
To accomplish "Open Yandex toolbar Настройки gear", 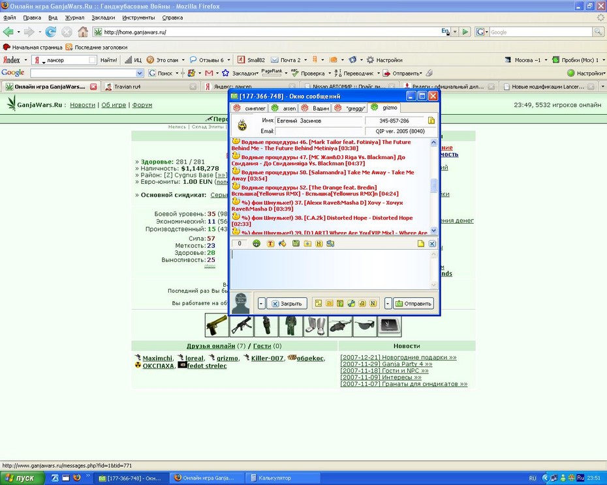I will click(x=384, y=60).
